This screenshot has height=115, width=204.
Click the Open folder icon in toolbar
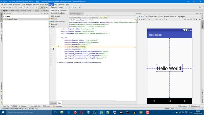(x=2, y=8)
